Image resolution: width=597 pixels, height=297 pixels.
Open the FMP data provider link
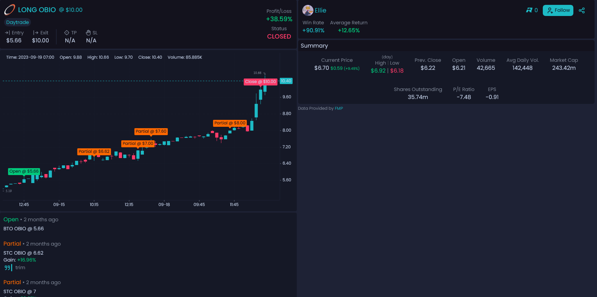click(x=338, y=108)
